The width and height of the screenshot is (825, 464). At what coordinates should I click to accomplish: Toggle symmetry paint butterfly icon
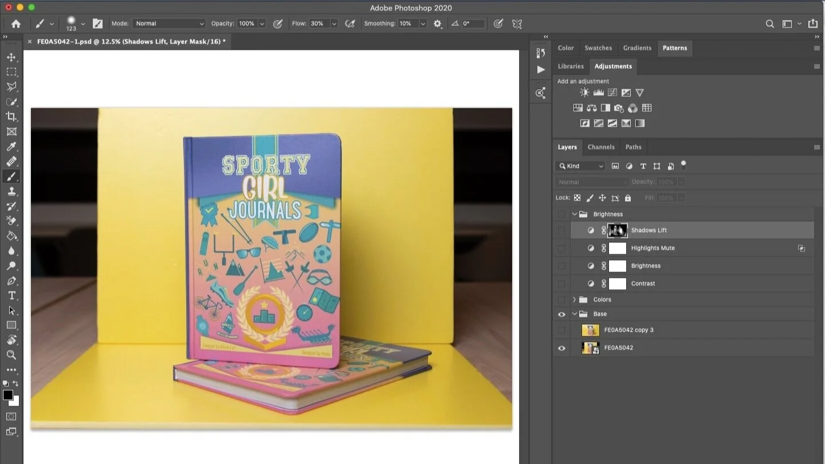(x=517, y=23)
